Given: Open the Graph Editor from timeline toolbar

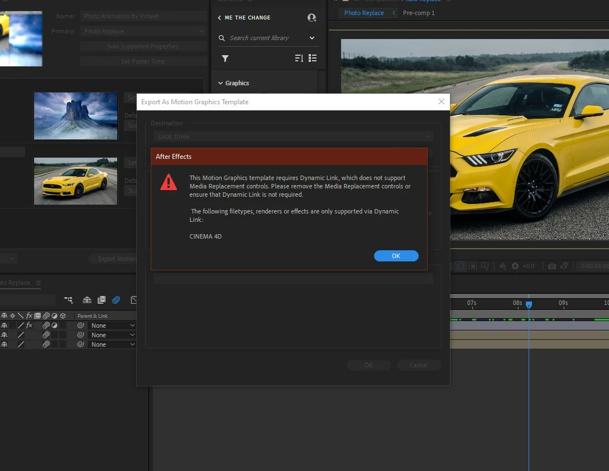Looking at the screenshot, I should pyautogui.click(x=133, y=299).
